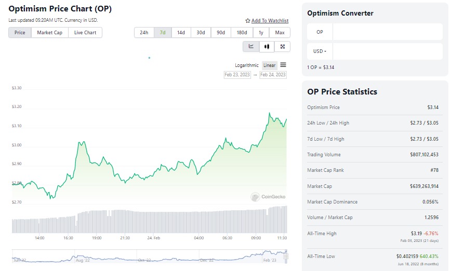
Task: Click Add To Watchlist link
Action: [x=270, y=21]
